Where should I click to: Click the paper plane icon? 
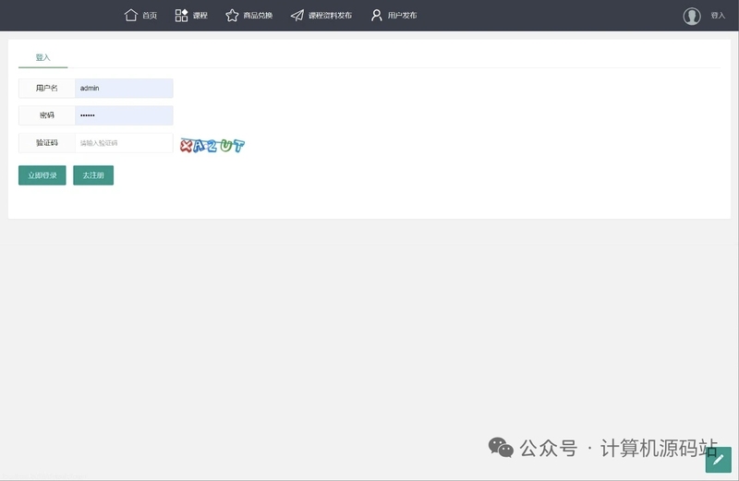[297, 15]
